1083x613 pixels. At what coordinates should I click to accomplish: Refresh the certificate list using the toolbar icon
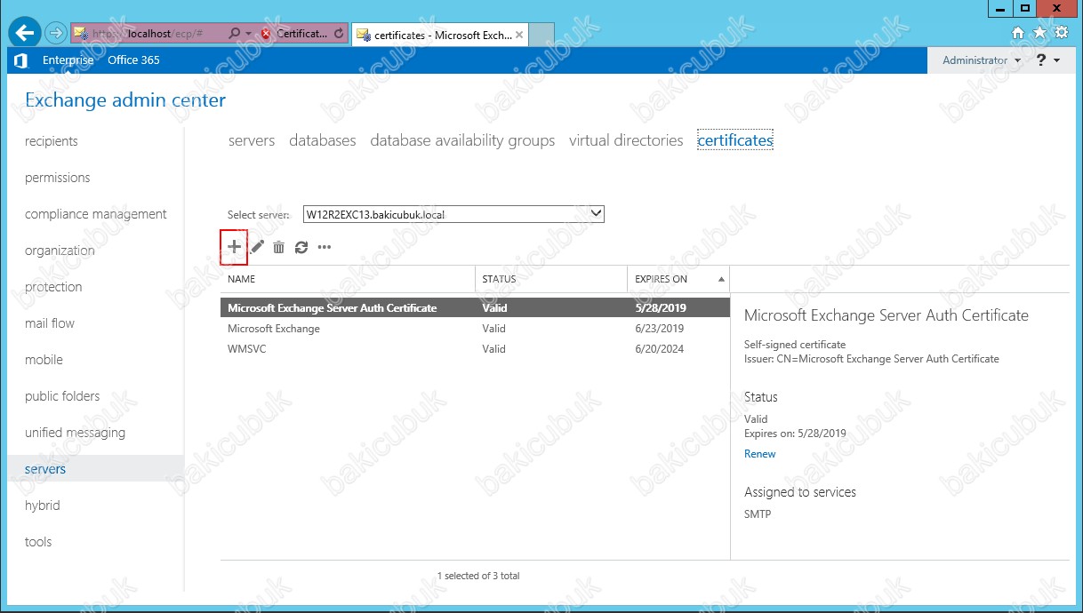301,247
